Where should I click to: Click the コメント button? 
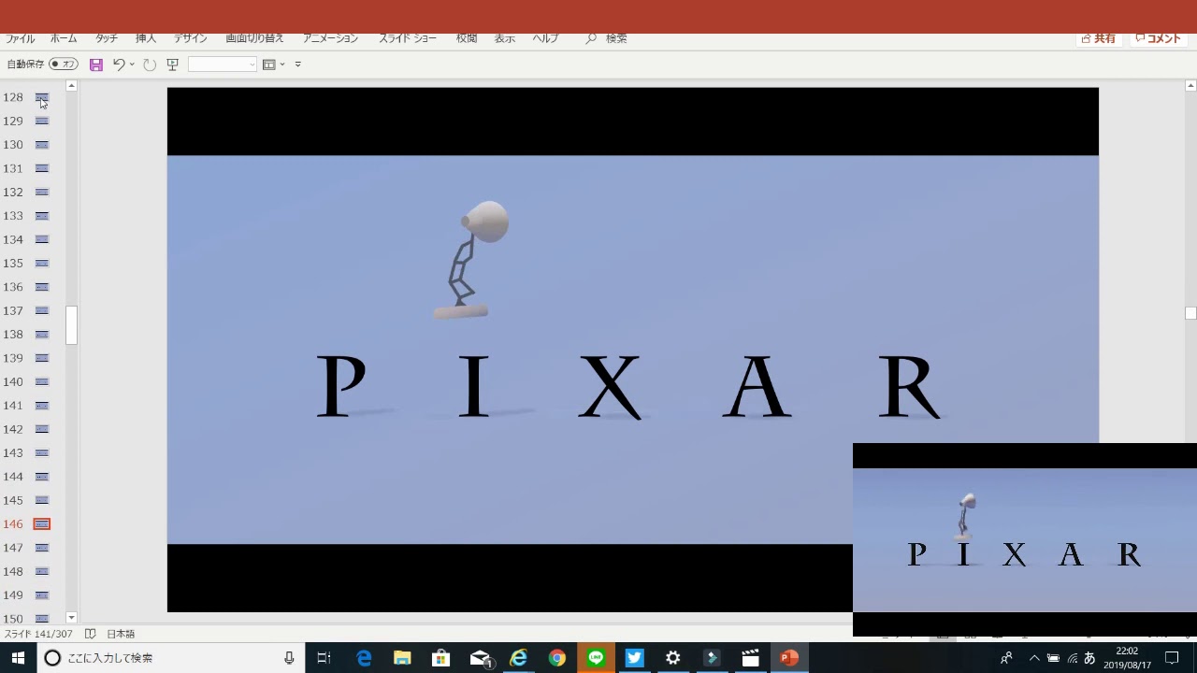[x=1159, y=38]
